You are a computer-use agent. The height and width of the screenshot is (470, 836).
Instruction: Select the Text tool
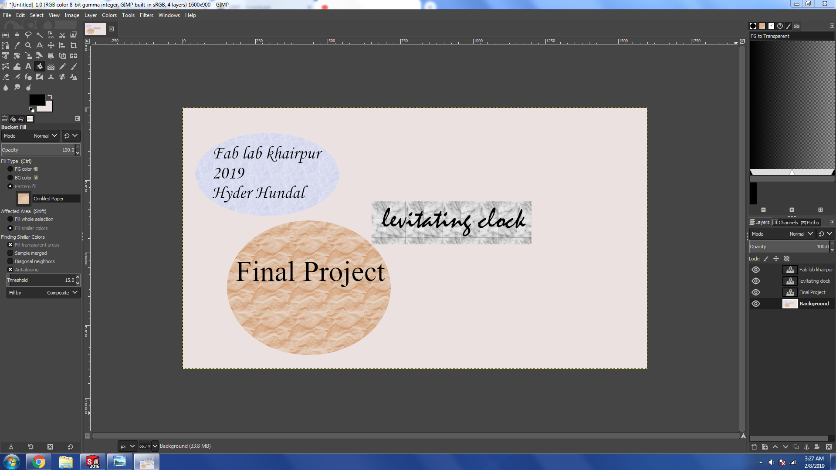(x=28, y=66)
